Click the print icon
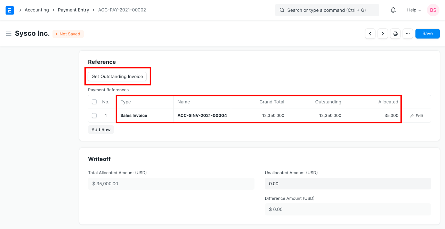This screenshot has height=229, width=445. pyautogui.click(x=395, y=34)
